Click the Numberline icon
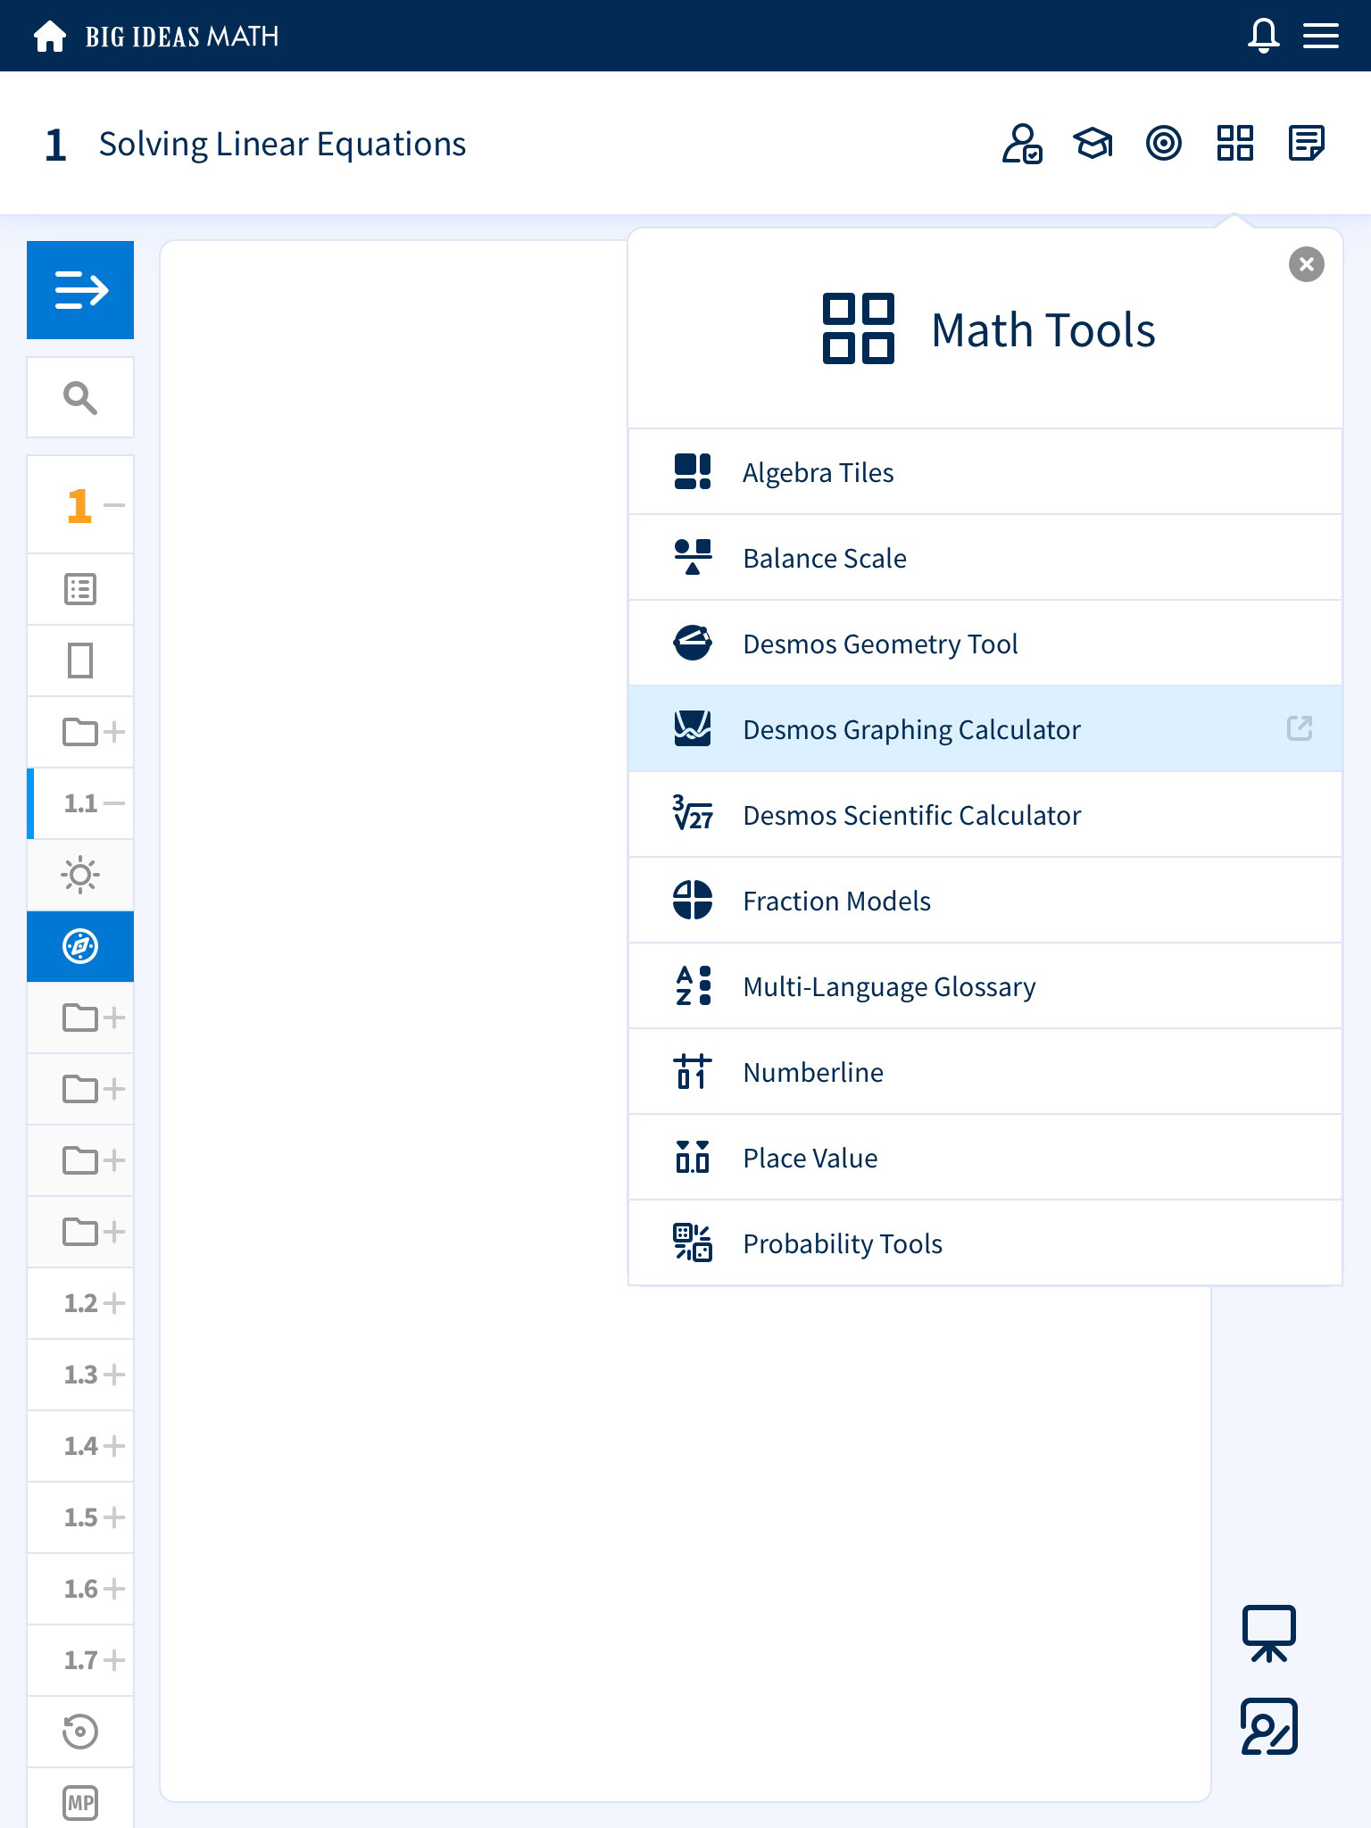 pos(693,1071)
